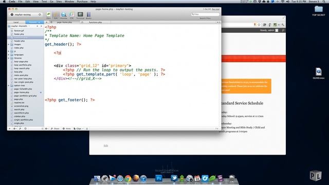Select the page-home.php editor tab
Viewport: 329px width, 185px height.
tap(64, 22)
